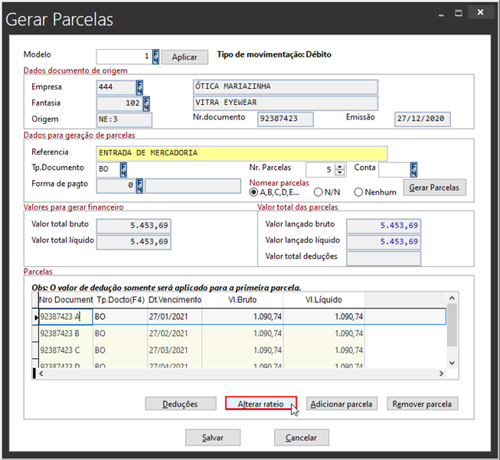Click the F4 lookup icon beside Fantasia
The height and width of the screenshot is (460, 500).
[x=145, y=103]
